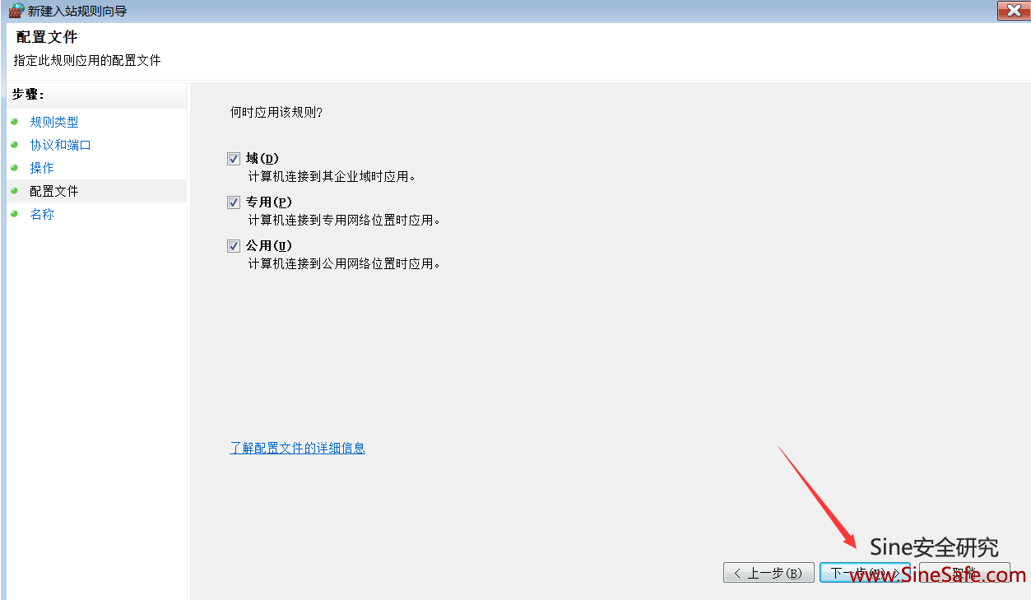1031x600 pixels.
Task: Open the 协议和端口 step
Action: (60, 145)
